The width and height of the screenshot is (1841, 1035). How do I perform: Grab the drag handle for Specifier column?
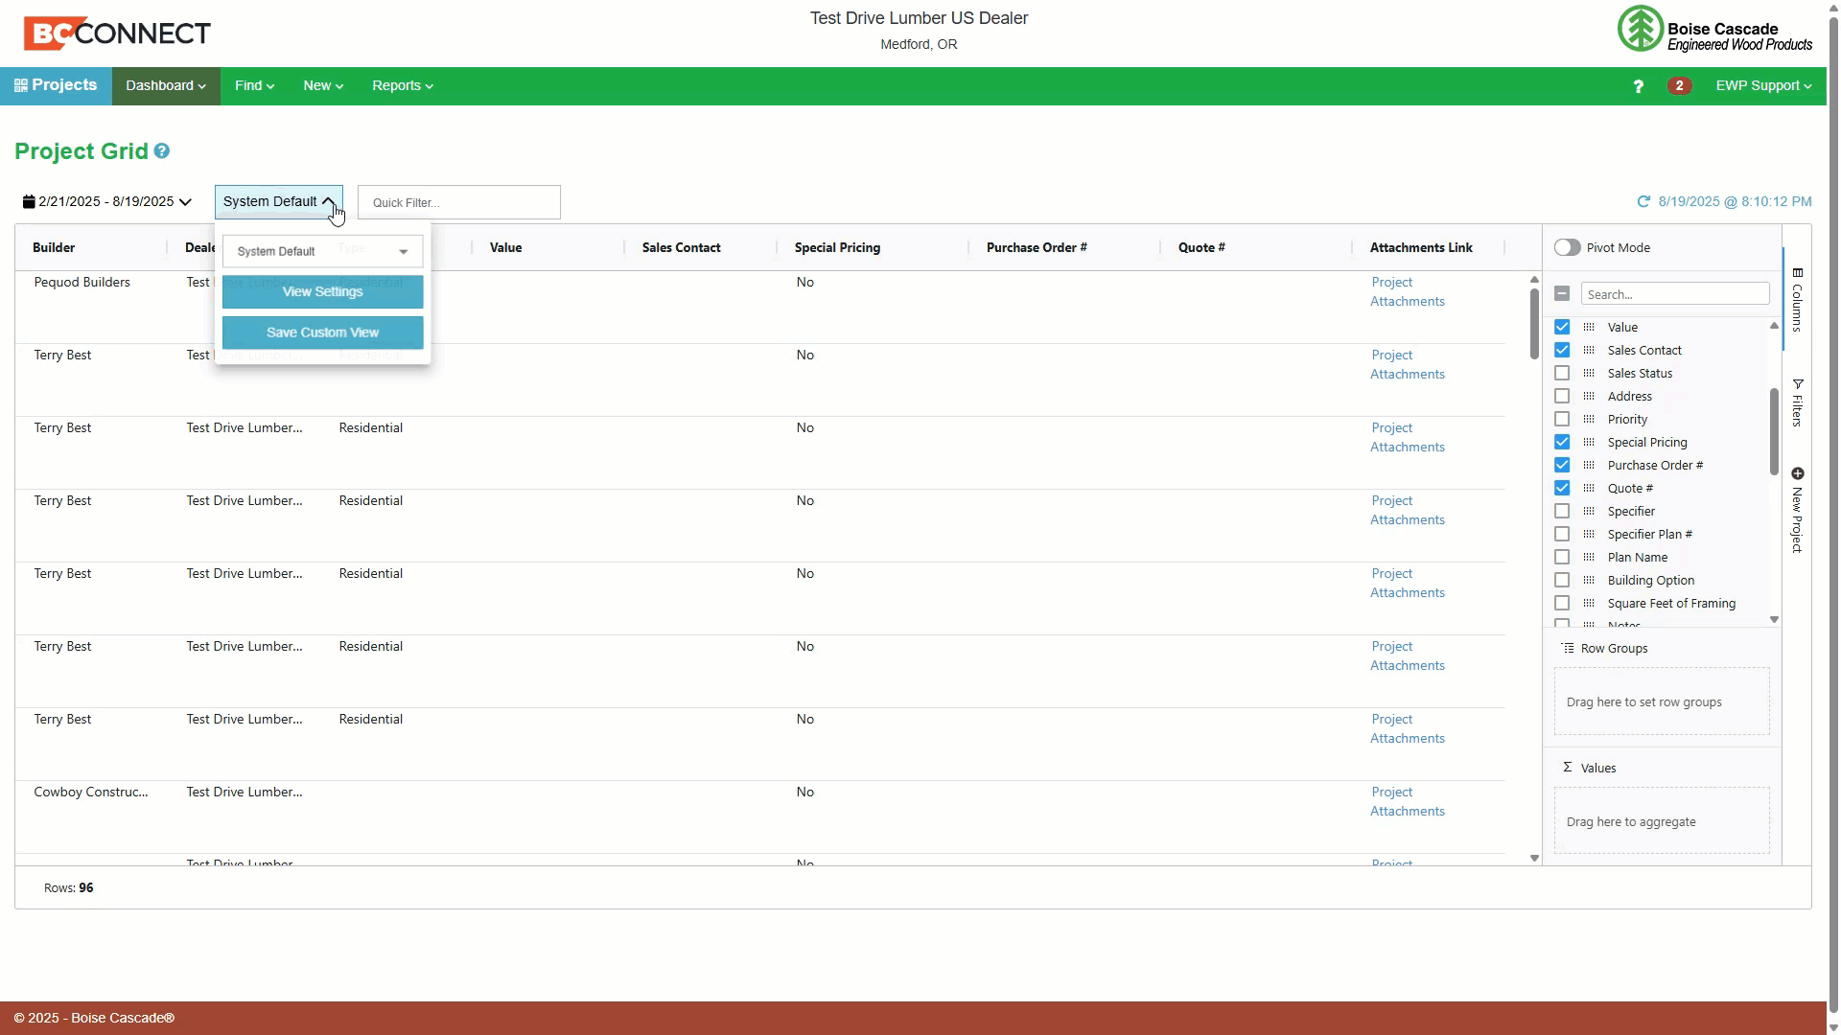point(1589,511)
